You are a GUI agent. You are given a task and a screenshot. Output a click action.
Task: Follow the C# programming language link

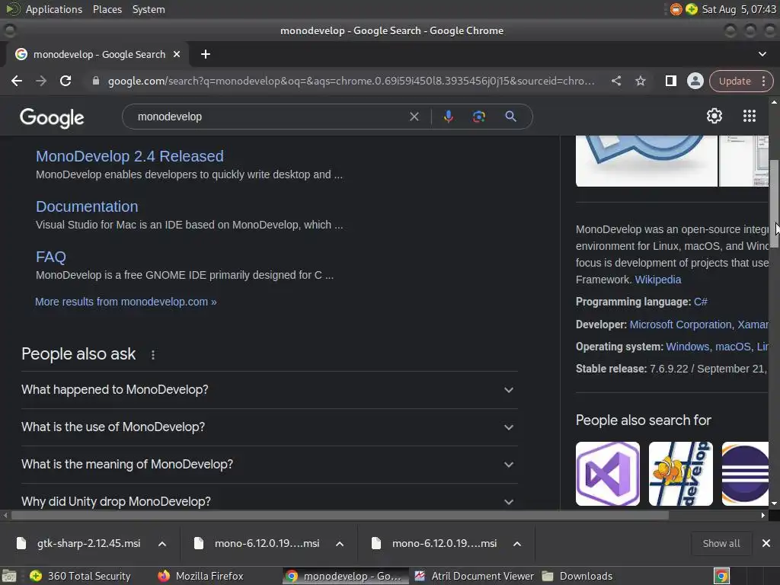[x=701, y=302]
